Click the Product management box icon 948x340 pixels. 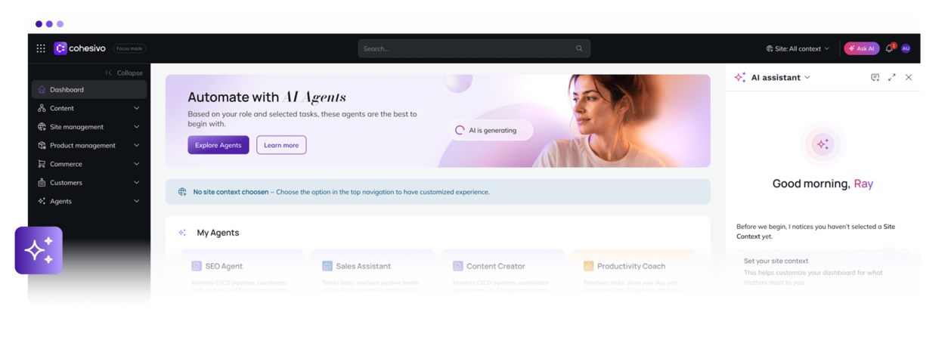point(42,145)
